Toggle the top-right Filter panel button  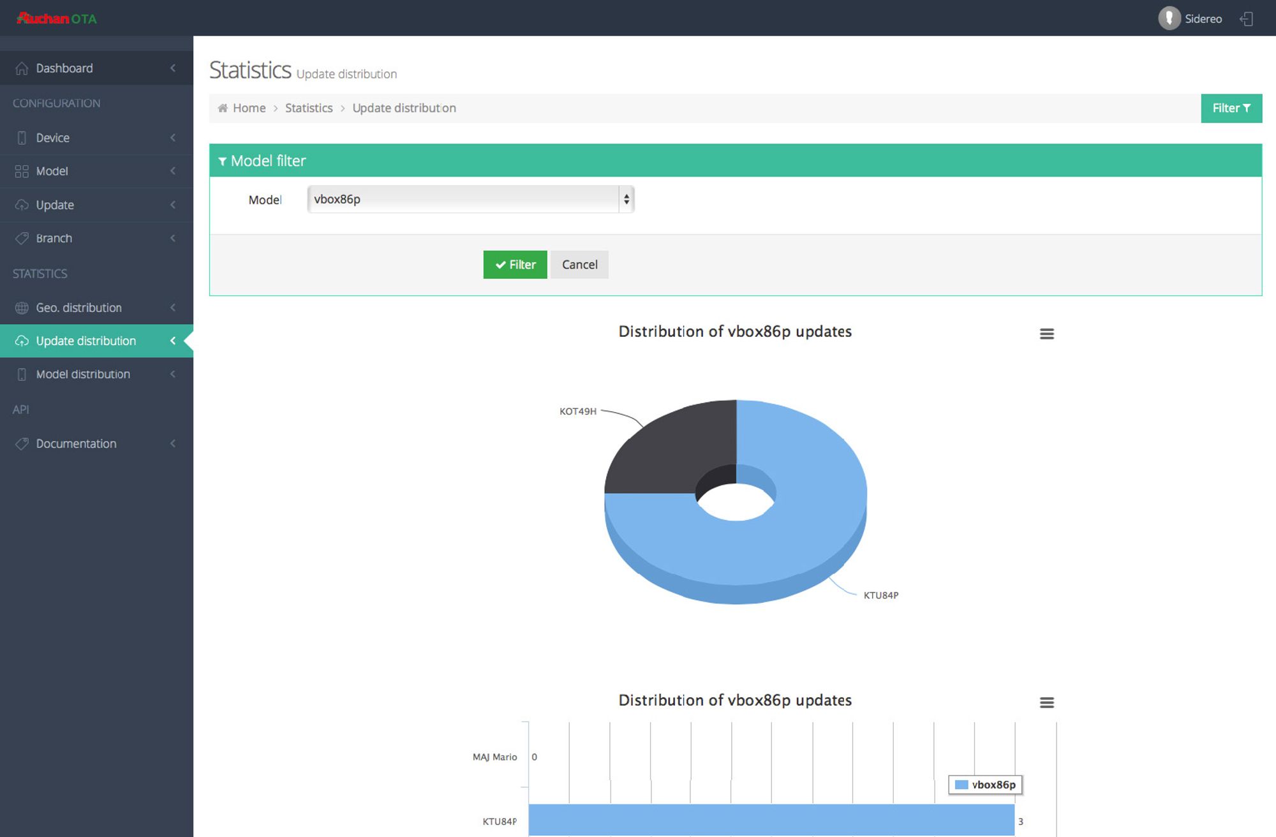click(x=1231, y=108)
